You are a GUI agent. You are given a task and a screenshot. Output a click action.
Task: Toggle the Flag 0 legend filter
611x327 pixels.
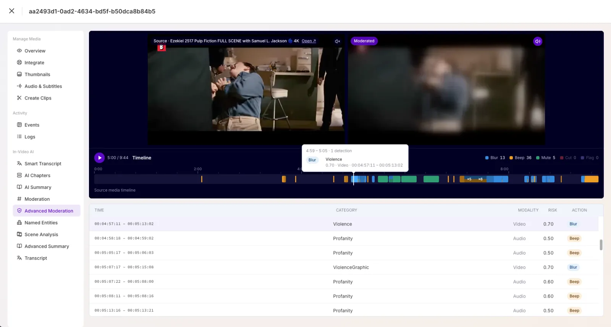coord(590,158)
